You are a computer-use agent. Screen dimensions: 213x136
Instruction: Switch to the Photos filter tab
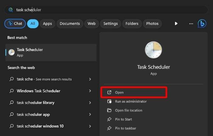click(x=152, y=24)
